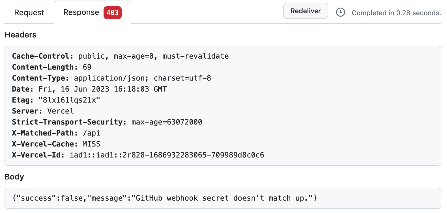
Task: Click the clock icon beside the completion time
Action: [x=340, y=12]
